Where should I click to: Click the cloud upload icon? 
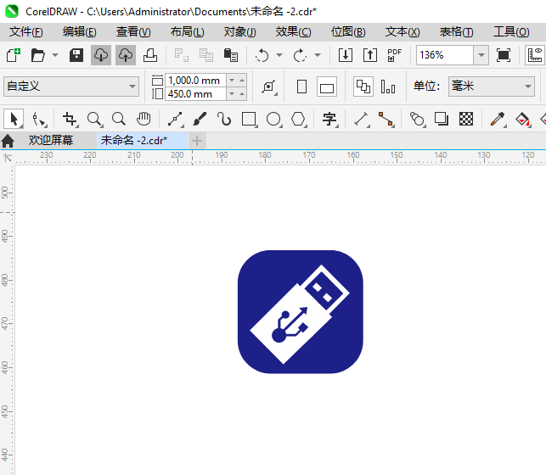(126, 55)
